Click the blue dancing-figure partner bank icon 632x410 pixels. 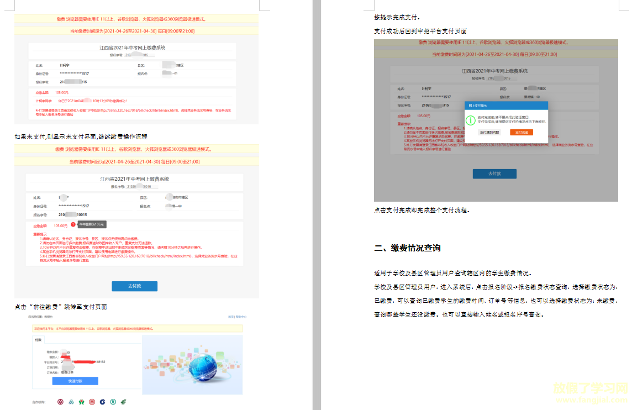click(x=71, y=402)
